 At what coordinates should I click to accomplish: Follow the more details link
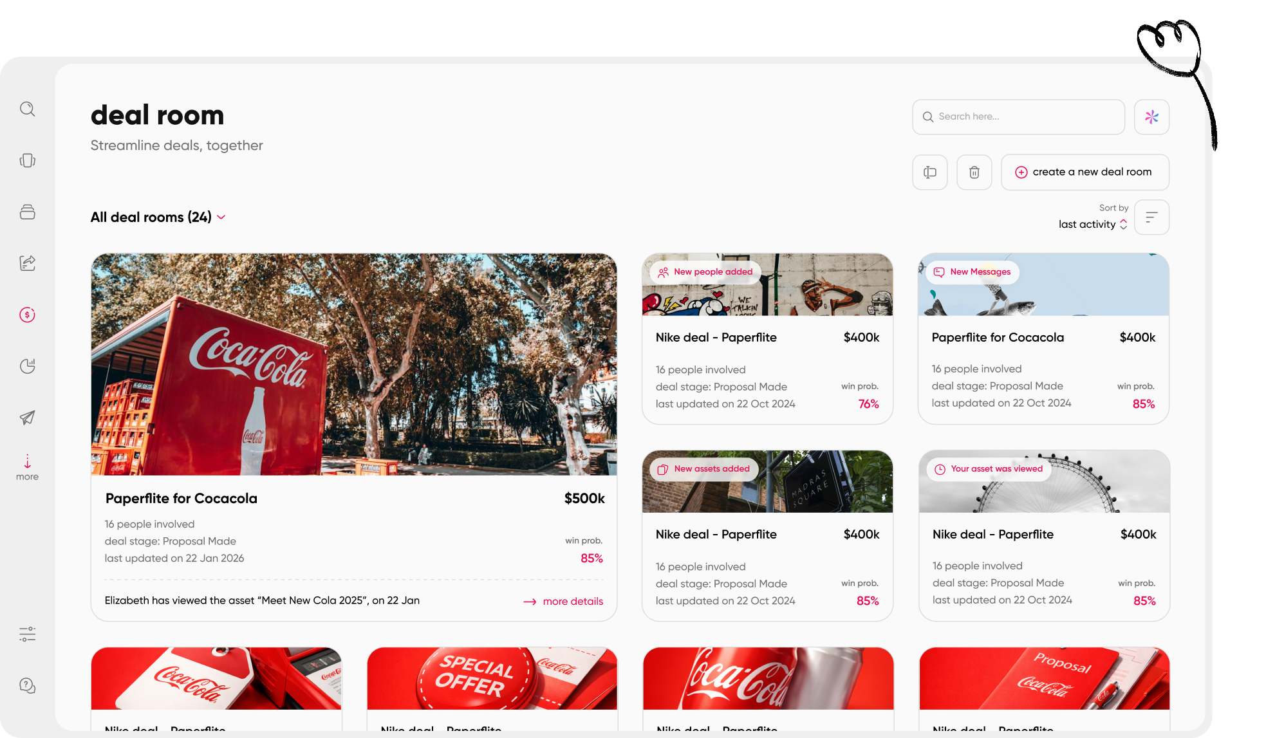pos(573,602)
